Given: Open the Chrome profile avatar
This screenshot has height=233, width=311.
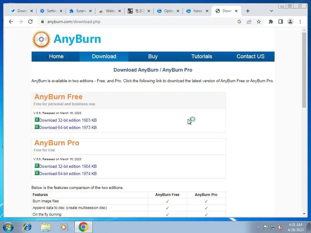Looking at the screenshot, I should click(290, 22).
